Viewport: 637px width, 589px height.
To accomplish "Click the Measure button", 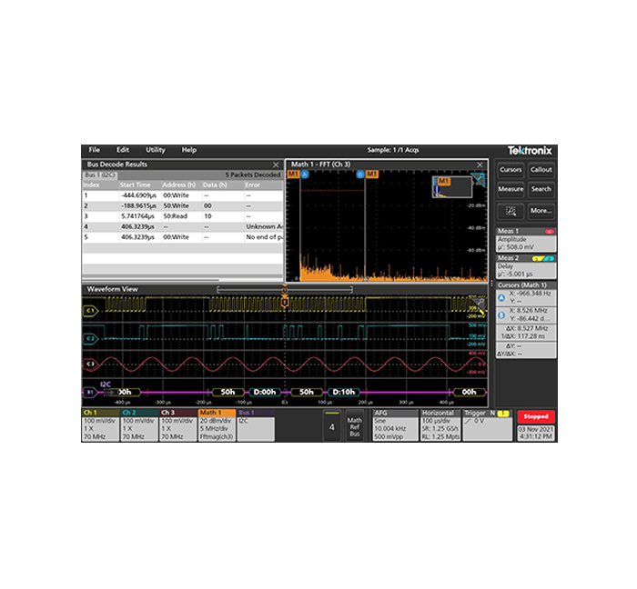I will (x=511, y=189).
